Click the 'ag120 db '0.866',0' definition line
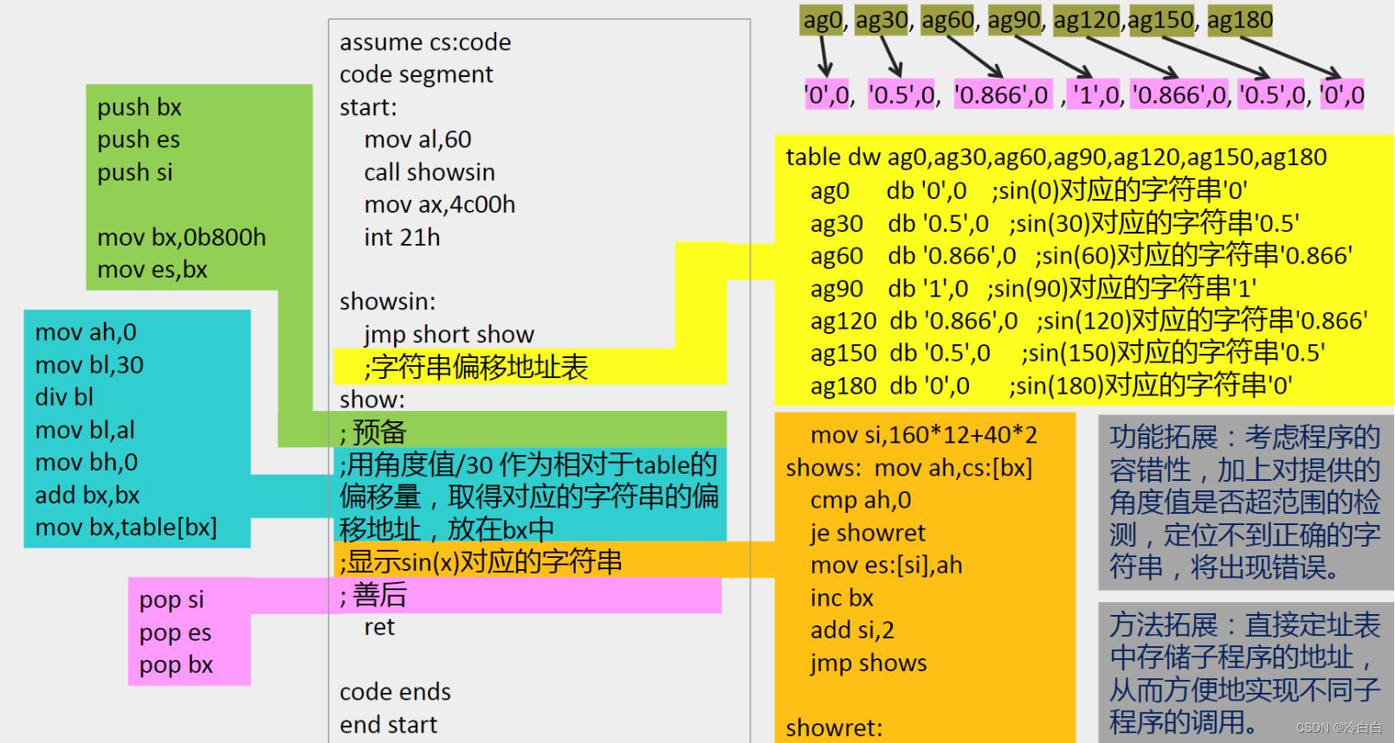Image resolution: width=1395 pixels, height=743 pixels. click(1089, 321)
